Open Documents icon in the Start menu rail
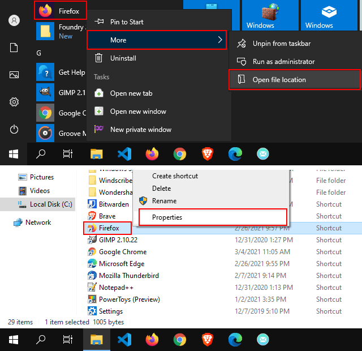Viewport: 362px width, 351px height. [x=14, y=48]
